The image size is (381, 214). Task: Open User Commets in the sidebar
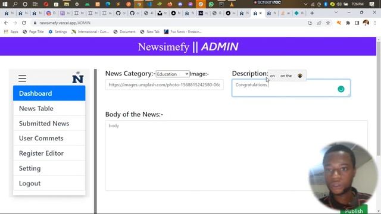(49, 139)
